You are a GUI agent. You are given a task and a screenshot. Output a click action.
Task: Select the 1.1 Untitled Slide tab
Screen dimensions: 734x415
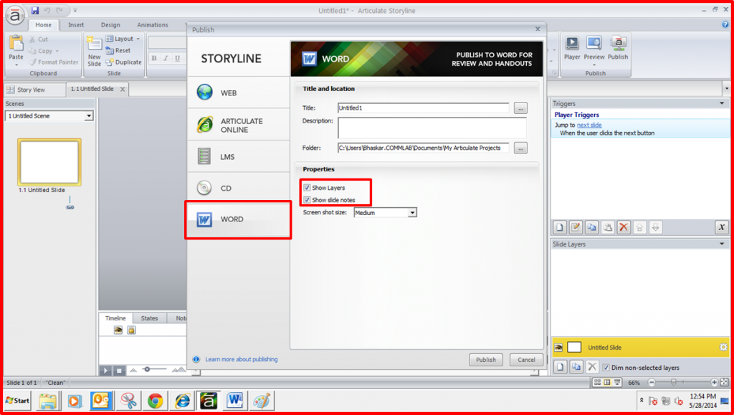[92, 89]
